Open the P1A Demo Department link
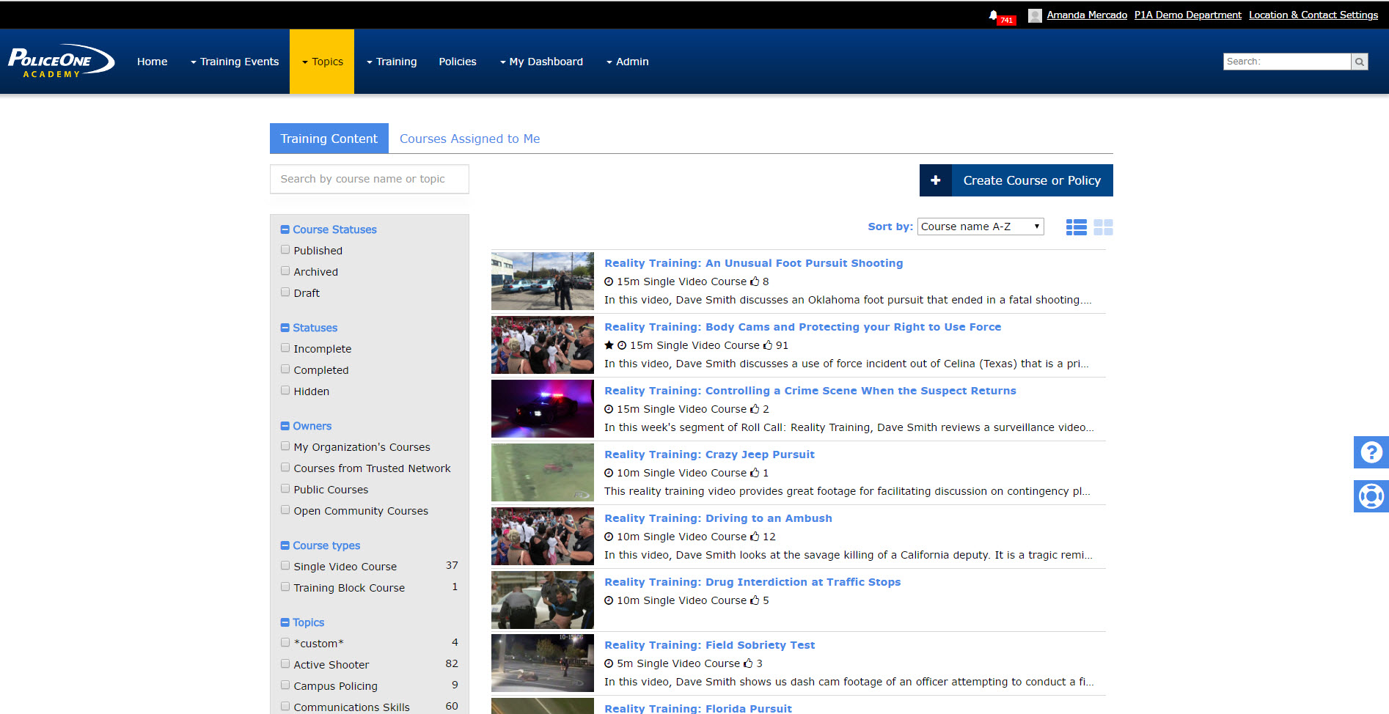 point(1187,15)
